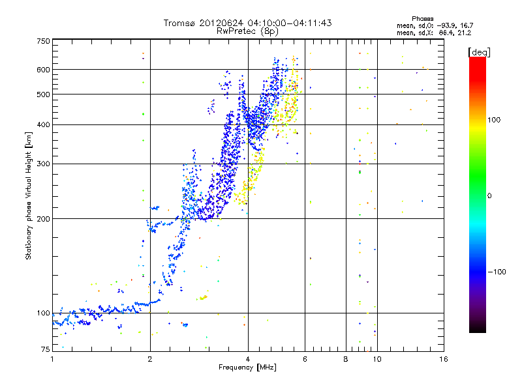Click the y-axis tick label '400'
The image size is (522, 391).
(x=43, y=124)
